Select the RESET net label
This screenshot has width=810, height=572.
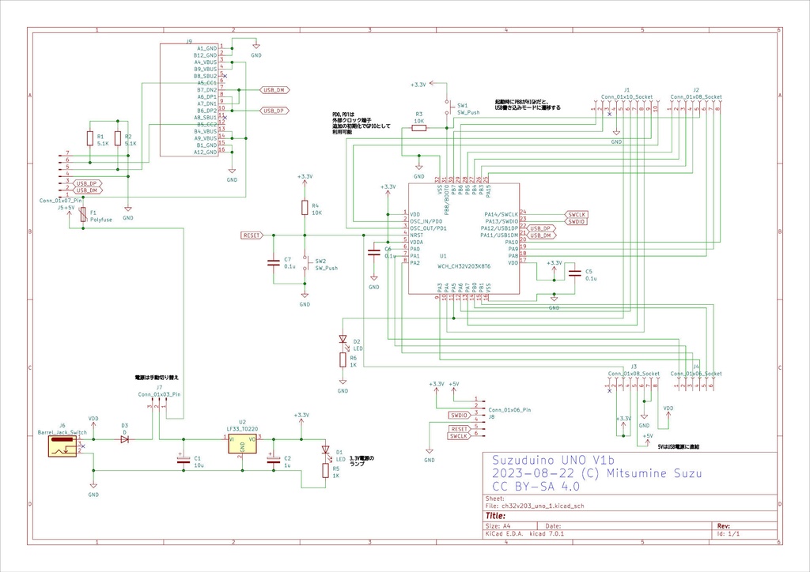[x=251, y=235]
